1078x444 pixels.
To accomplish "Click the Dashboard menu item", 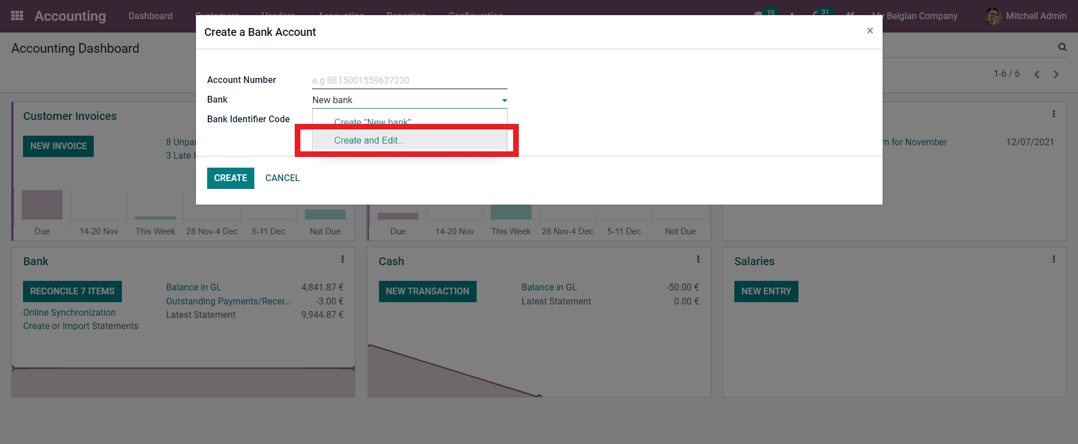I will pyautogui.click(x=150, y=16).
